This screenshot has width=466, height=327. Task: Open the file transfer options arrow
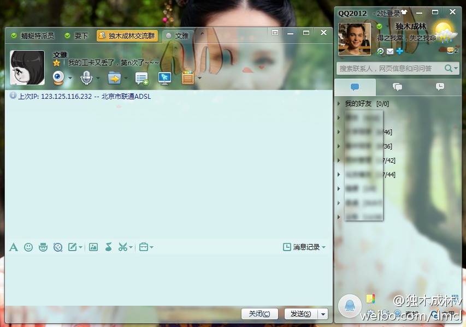pyautogui.click(x=126, y=78)
